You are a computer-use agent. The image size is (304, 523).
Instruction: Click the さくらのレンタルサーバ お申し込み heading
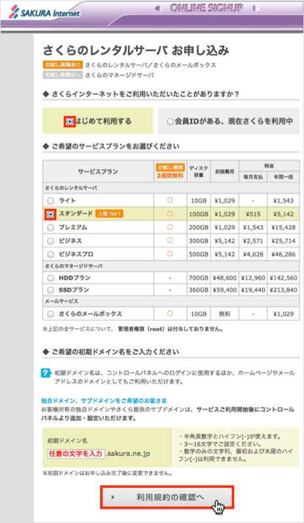136,50
